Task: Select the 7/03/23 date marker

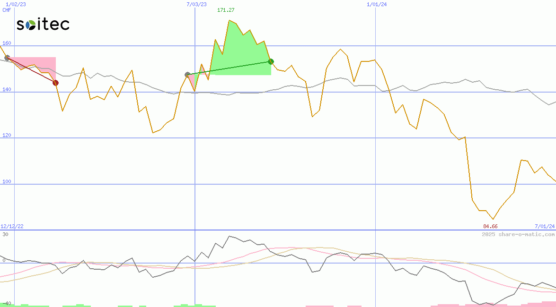Action: (x=197, y=4)
